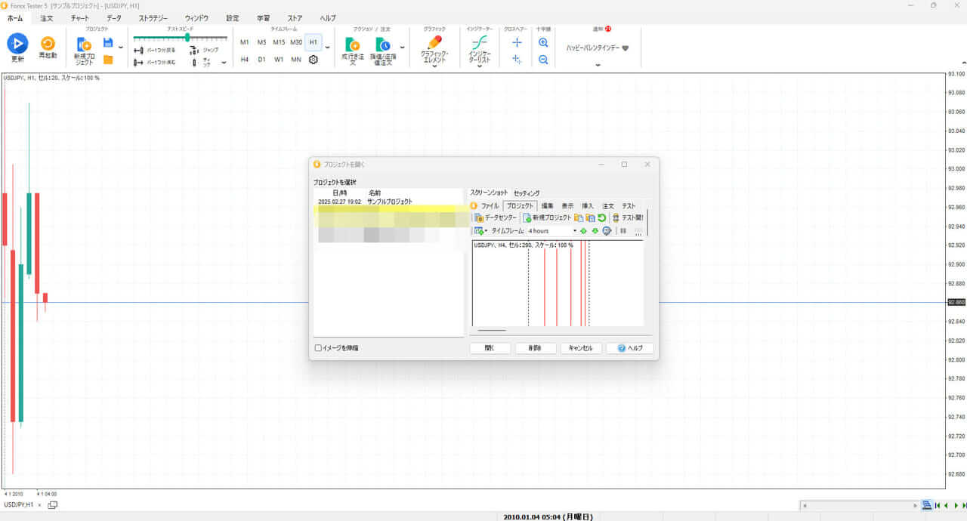Open the ヘルプ ribbon tab
This screenshot has width=967, height=521.
328,17
